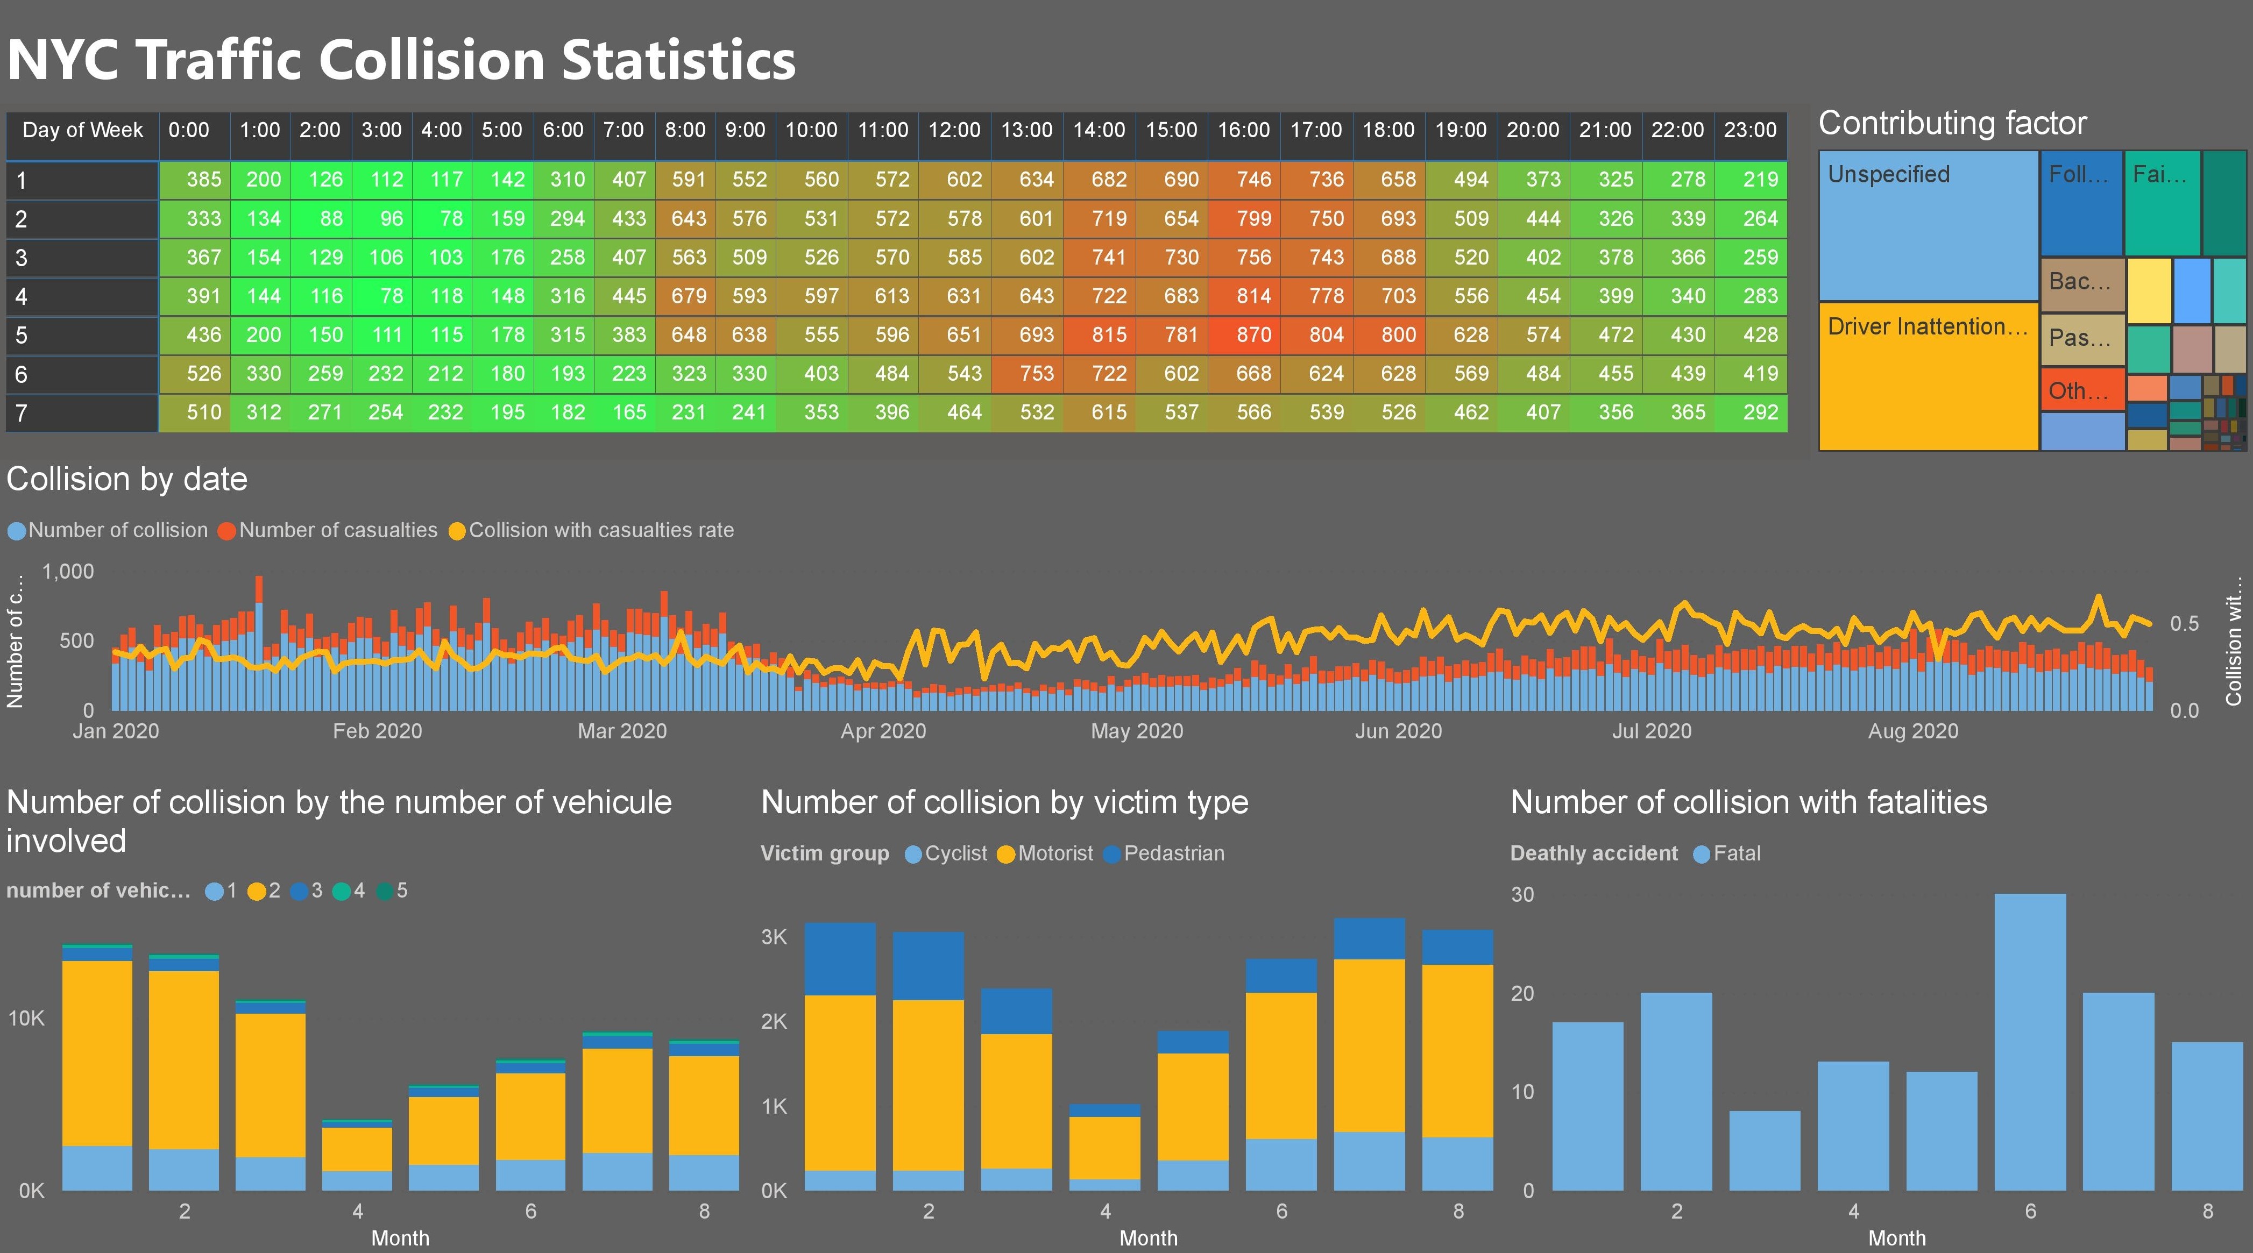Click the 'Oth…' treemap tile
2253x1253 pixels.
tap(2082, 390)
